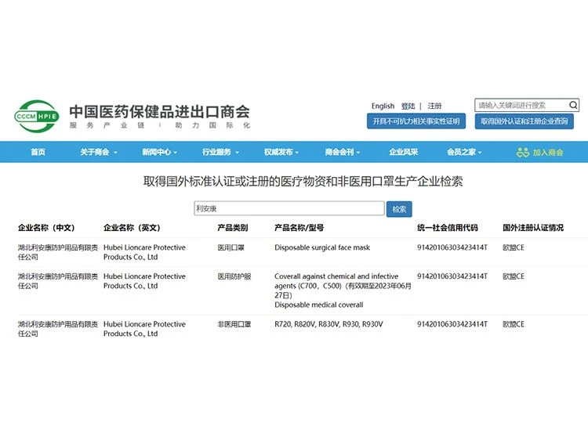588x426 pixels.
Task: Expand the 行业服务 dropdown menu
Action: 220,152
